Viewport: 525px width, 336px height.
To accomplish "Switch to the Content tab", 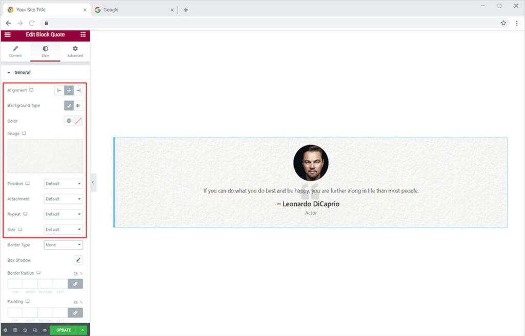I will [x=15, y=51].
